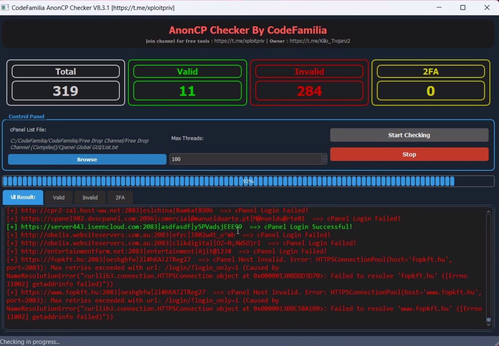
Task: Click the window title text CodeFamilia AnonCP Checker
Action: 93,7
